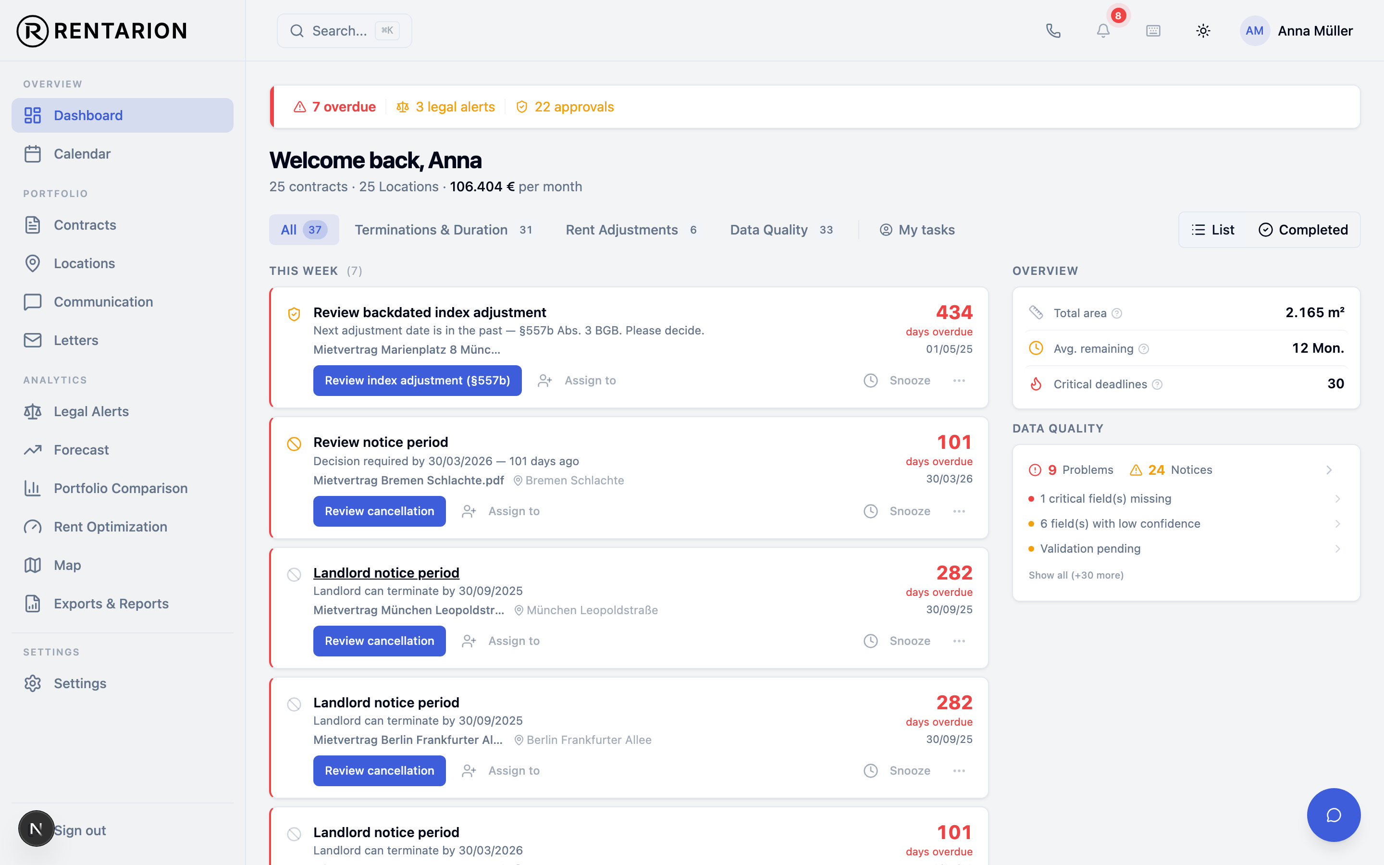Open Dashboard in sidebar
Viewport: 1384px width, 865px height.
(x=123, y=115)
